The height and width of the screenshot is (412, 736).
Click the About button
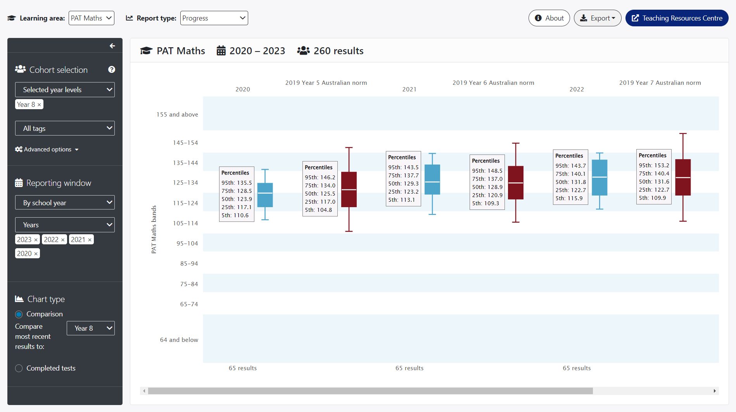click(549, 18)
